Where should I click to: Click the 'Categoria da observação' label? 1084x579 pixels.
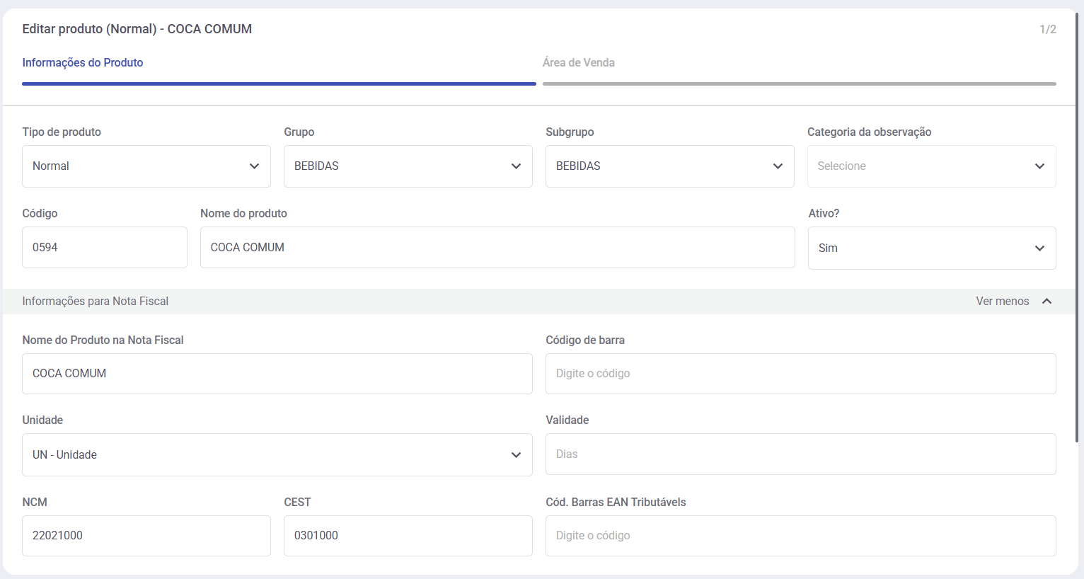[870, 132]
